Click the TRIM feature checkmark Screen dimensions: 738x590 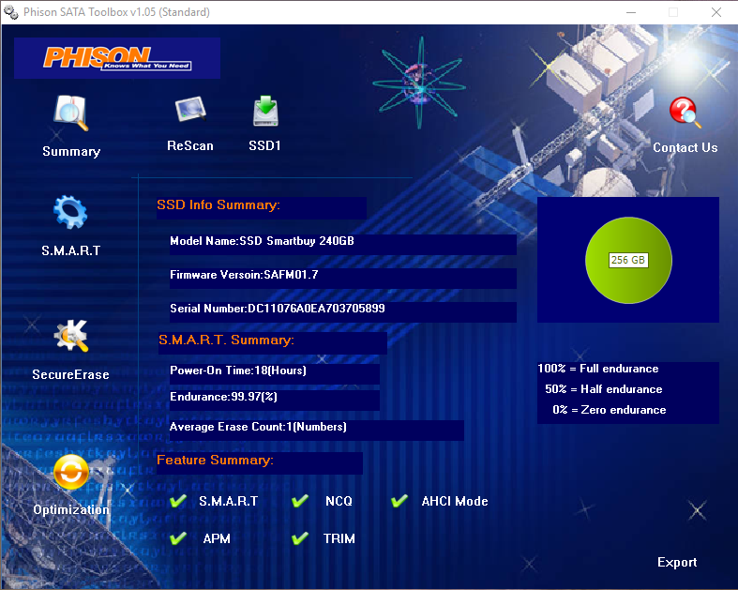tap(300, 538)
